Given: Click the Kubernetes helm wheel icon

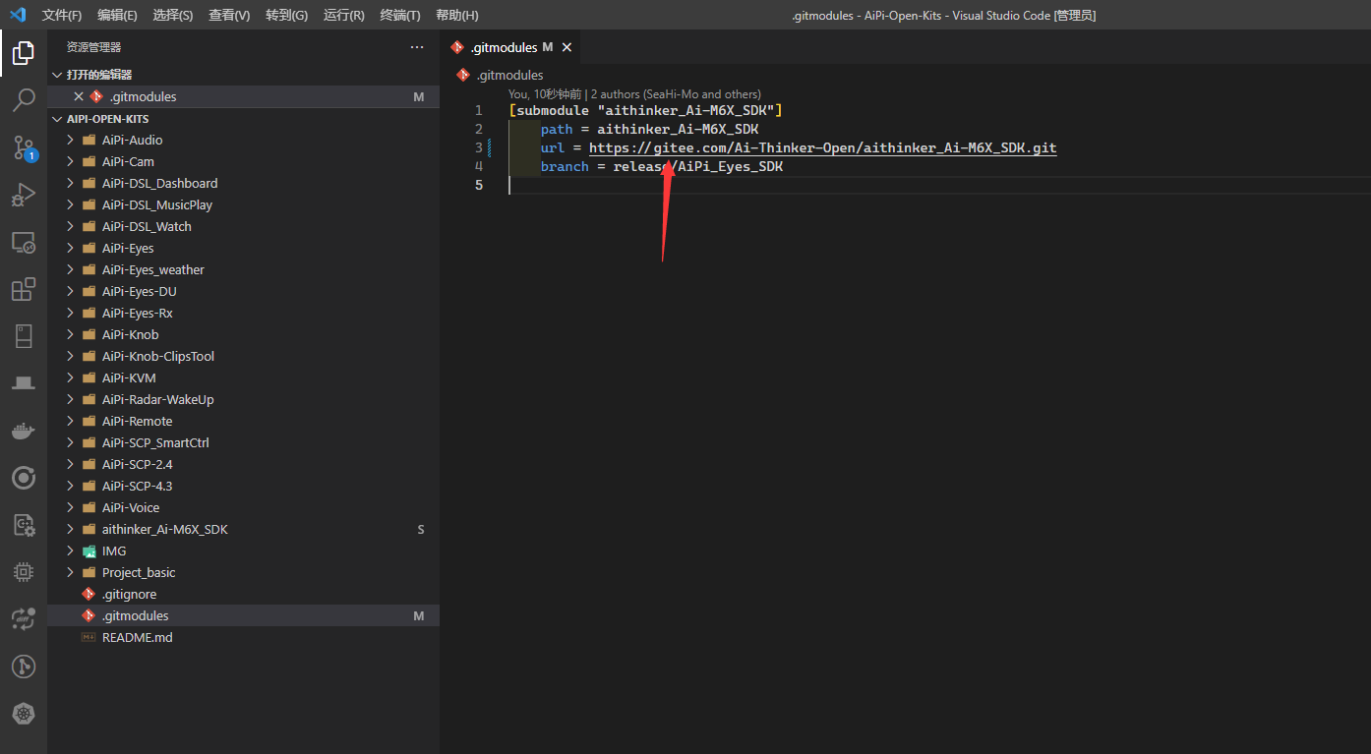Looking at the screenshot, I should click(24, 714).
